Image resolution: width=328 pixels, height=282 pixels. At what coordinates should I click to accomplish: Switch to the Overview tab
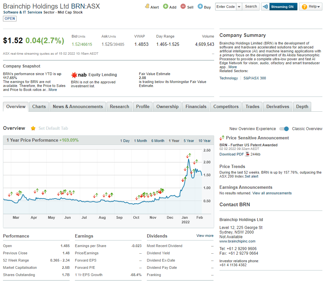(16, 106)
